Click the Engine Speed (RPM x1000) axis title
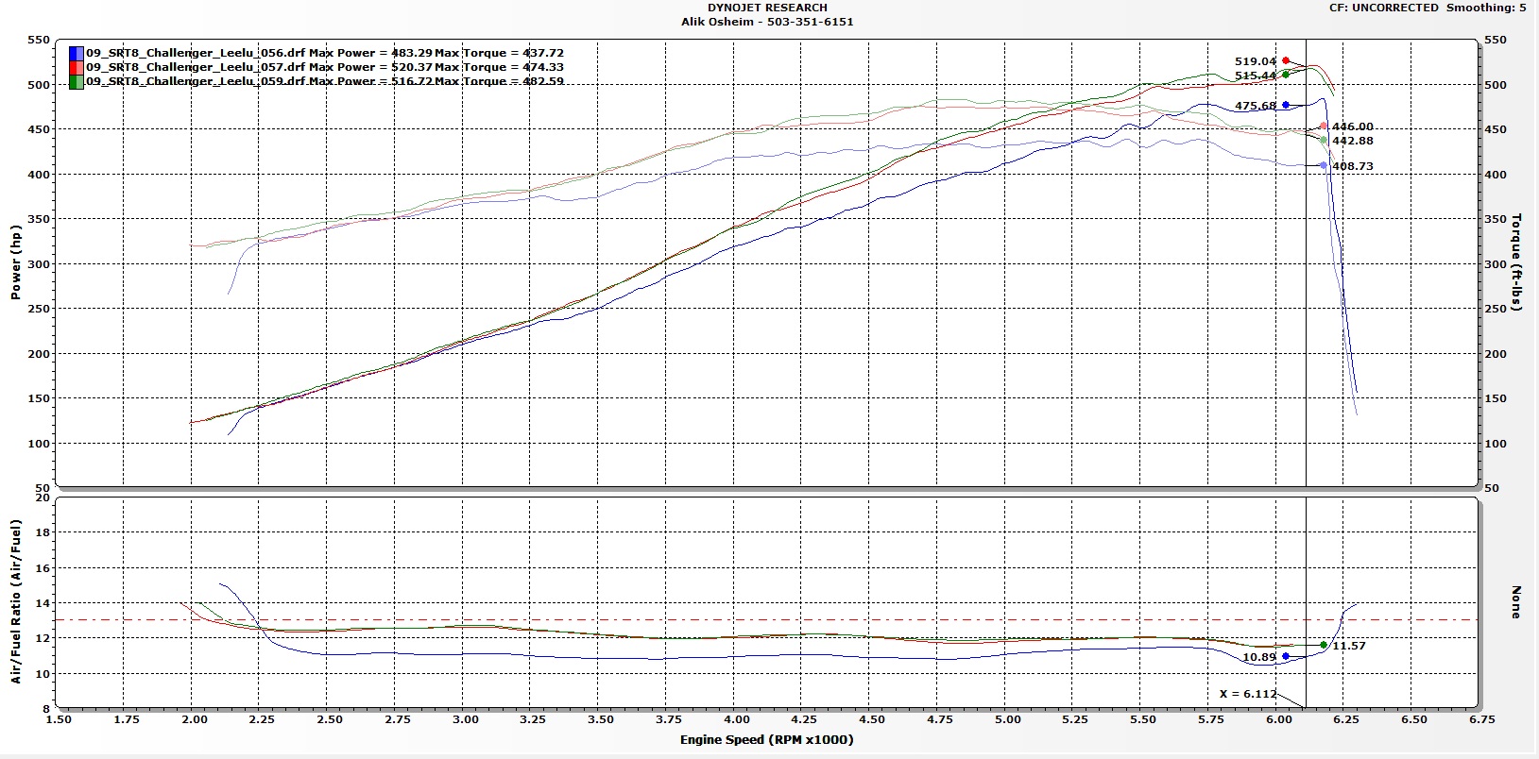The height and width of the screenshot is (759, 1539). (766, 739)
